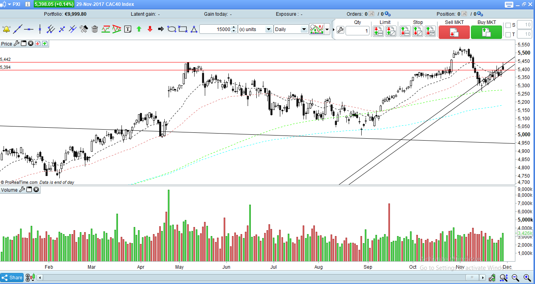Select the red triangle pattern tool

(x=117, y=29)
